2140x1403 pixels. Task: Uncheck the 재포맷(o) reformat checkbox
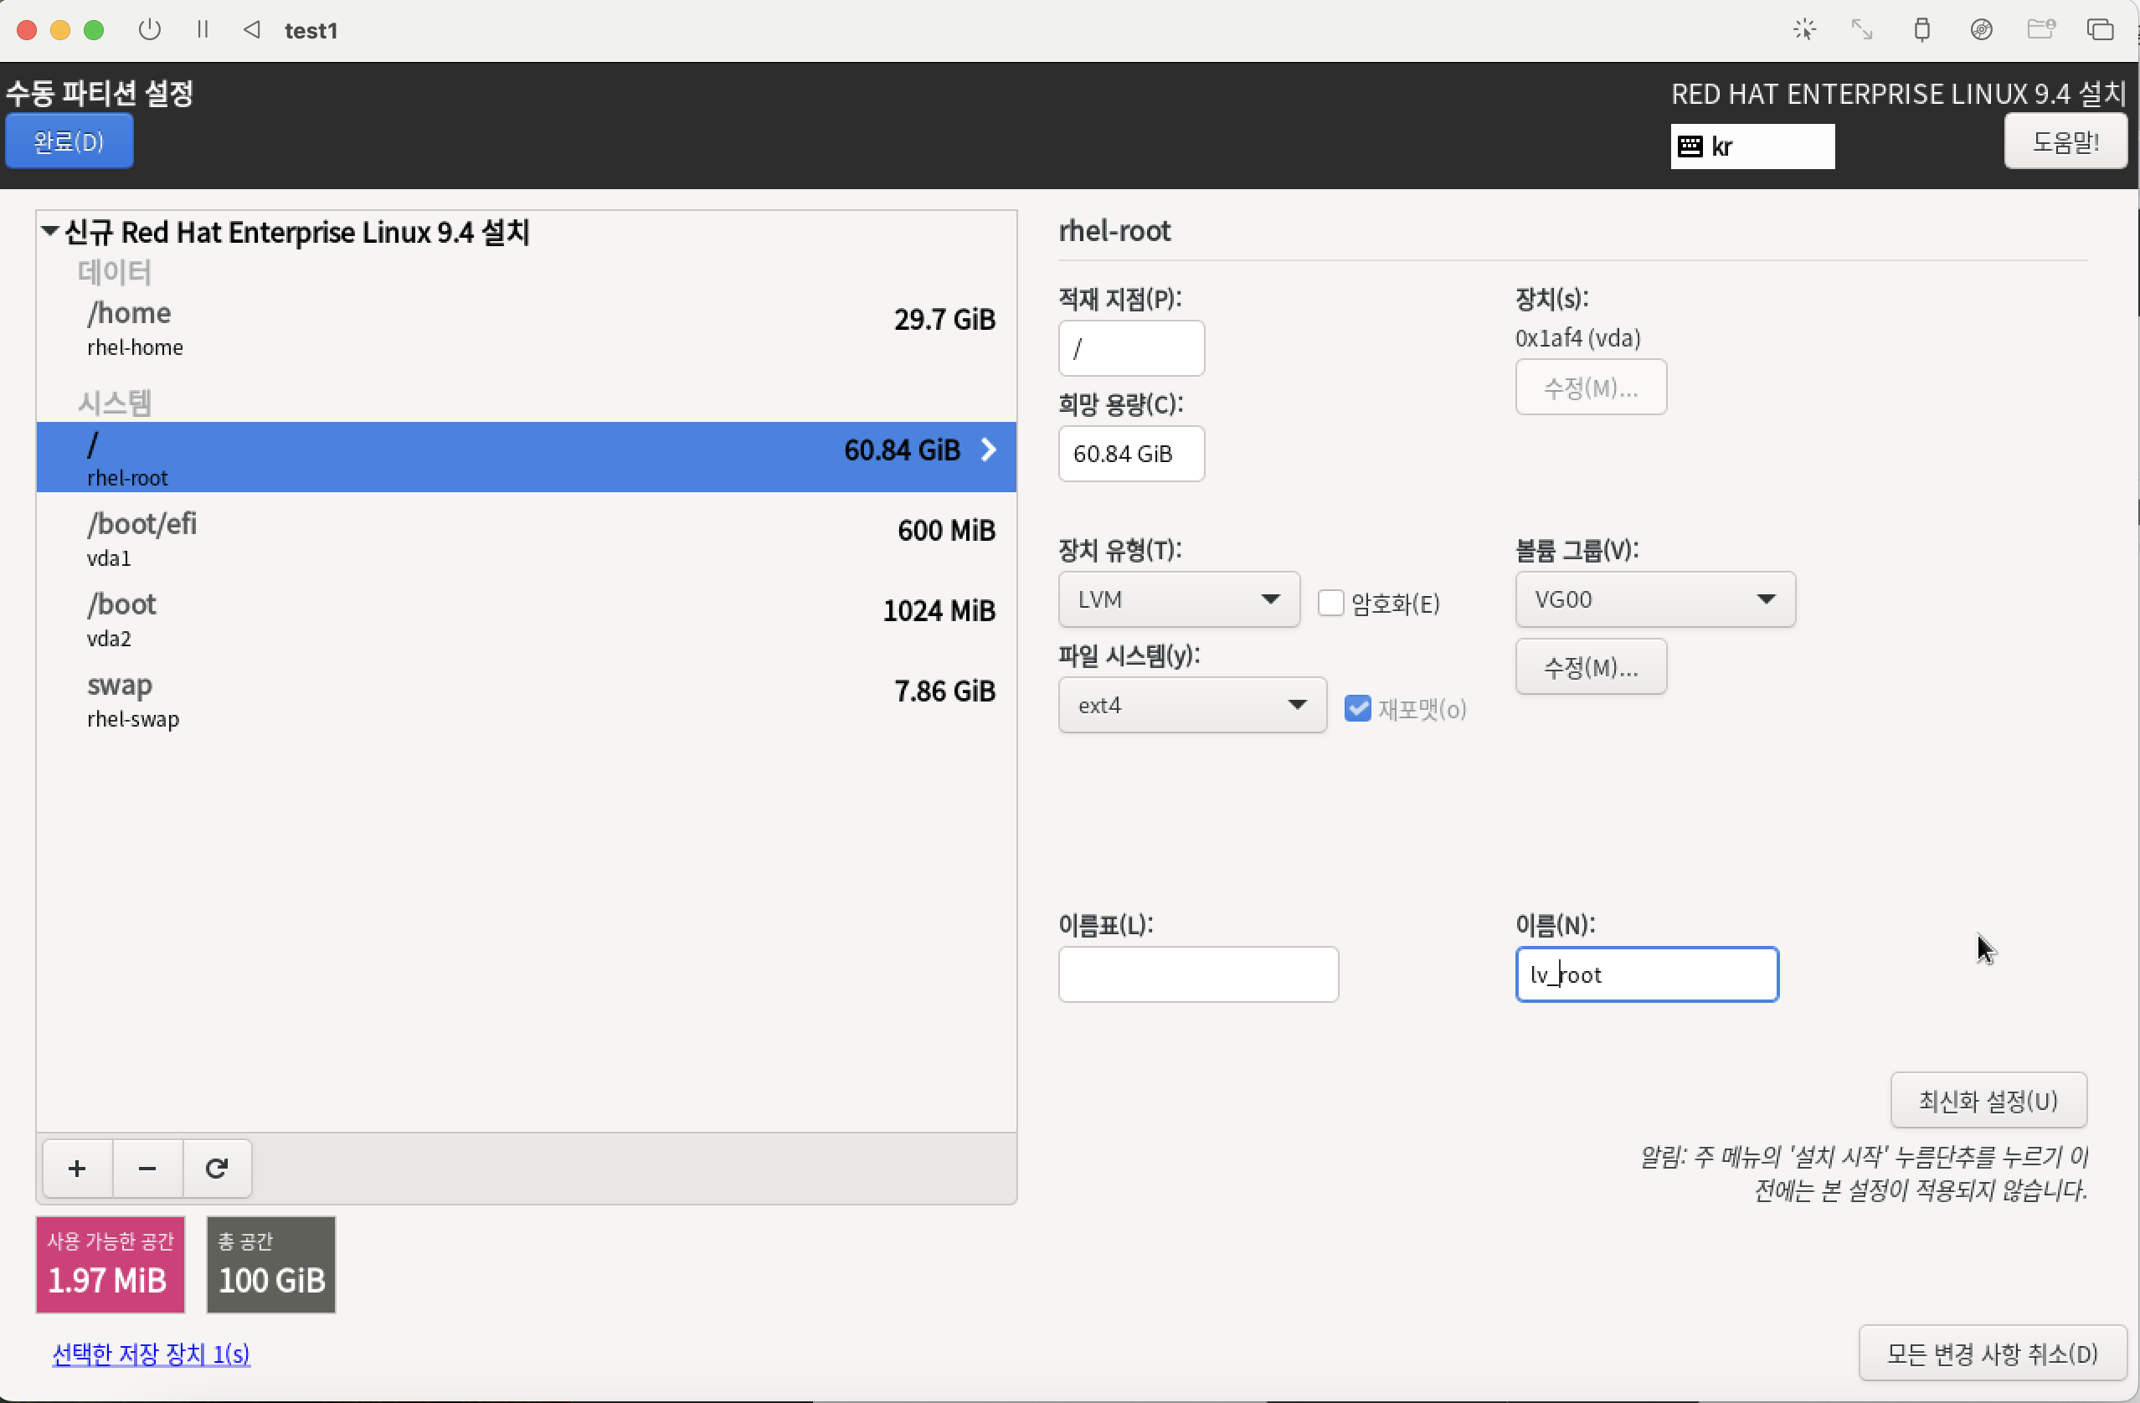[x=1357, y=708]
